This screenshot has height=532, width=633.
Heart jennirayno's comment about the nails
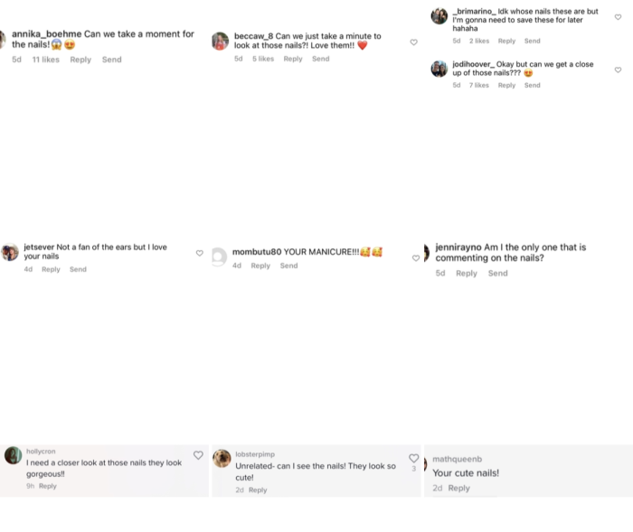point(416,258)
